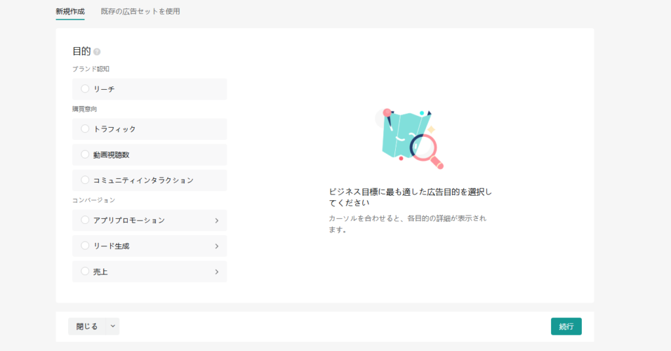Screen dimensions: 671x351
Task: Pick the コミュニティインタラクション radio option
Action: (85, 180)
